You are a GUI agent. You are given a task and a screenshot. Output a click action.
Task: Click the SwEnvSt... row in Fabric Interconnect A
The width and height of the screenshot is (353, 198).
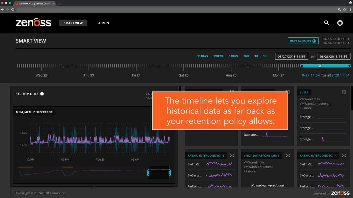pos(322,164)
